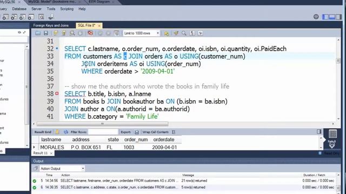Screen dimensions: 346x194
Task: Save snippet with star icon in editor toolbar
Action: point(167,33)
